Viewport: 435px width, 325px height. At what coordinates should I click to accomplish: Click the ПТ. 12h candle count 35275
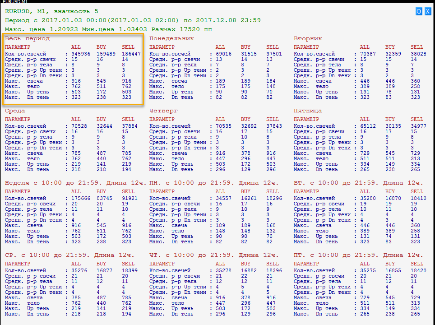(368, 270)
